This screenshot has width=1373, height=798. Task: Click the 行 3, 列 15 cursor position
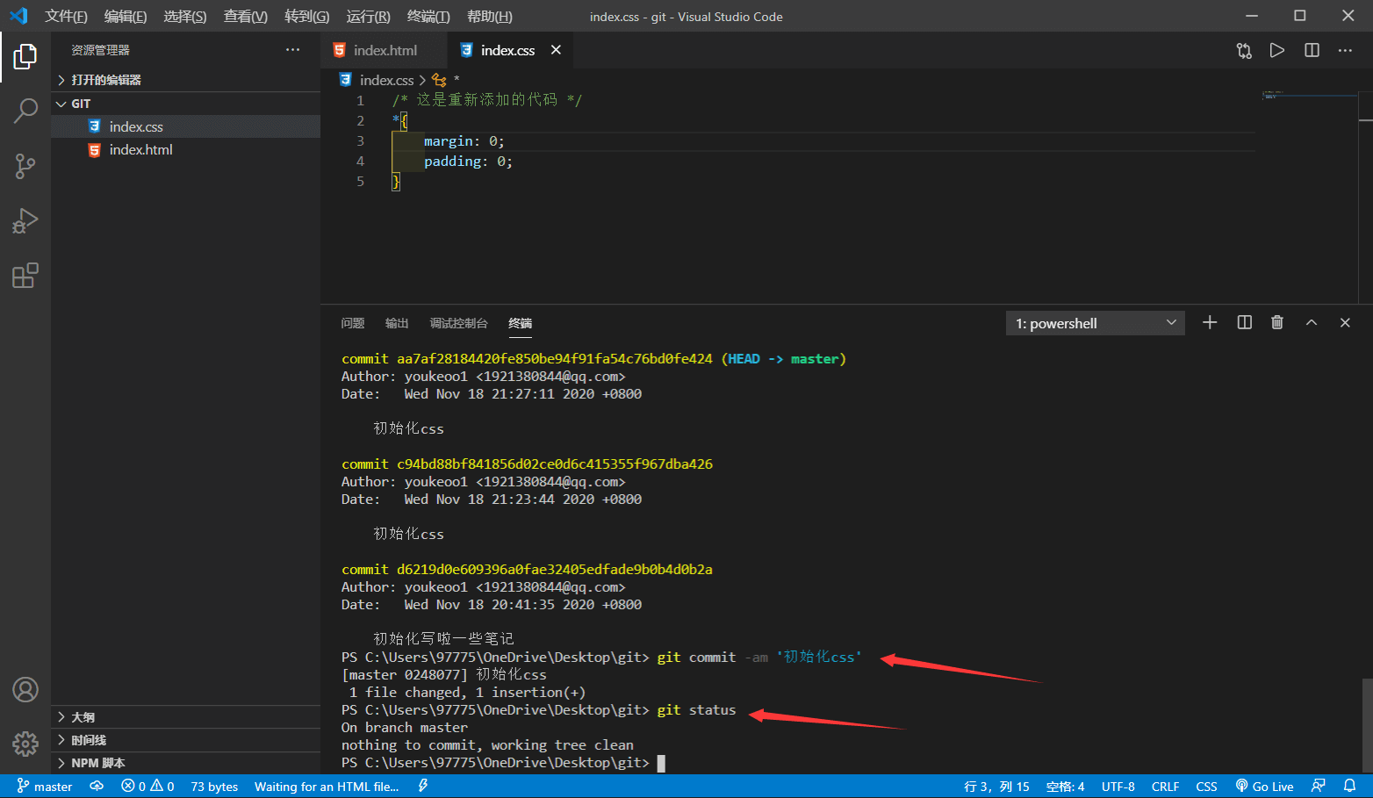996,787
